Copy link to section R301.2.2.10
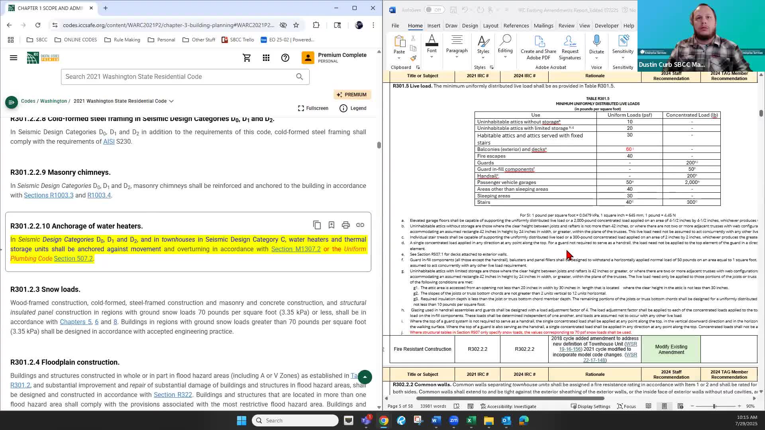The height and width of the screenshot is (430, 765). point(360,225)
